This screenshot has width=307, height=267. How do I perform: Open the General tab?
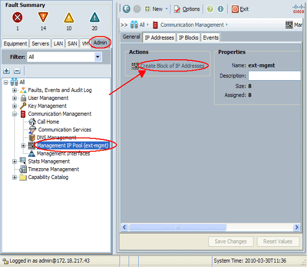pyautogui.click(x=131, y=37)
